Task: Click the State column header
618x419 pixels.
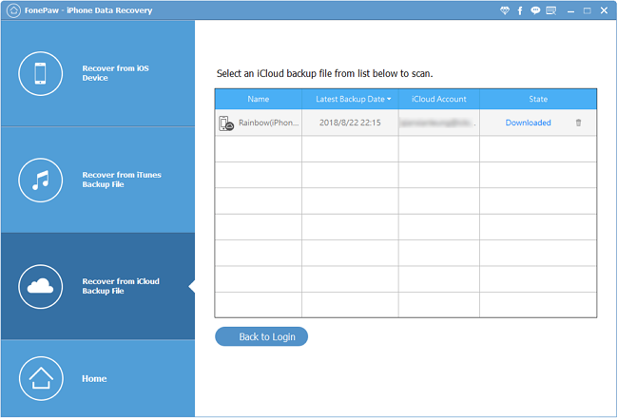Action: 538,99
